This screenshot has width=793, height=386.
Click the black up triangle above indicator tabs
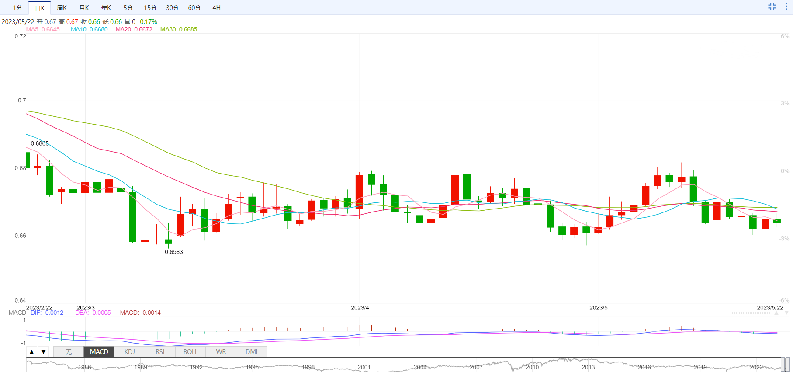click(x=31, y=352)
